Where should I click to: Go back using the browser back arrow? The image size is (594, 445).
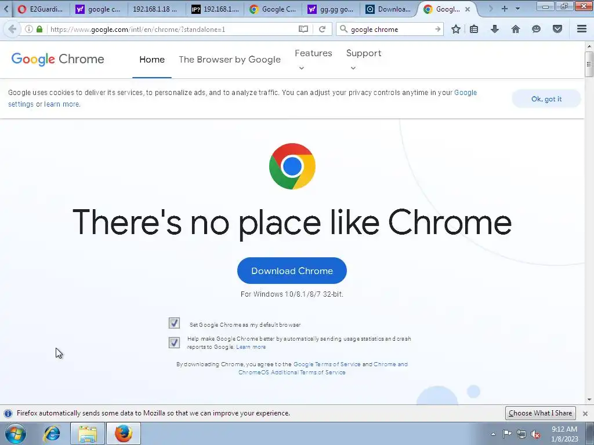tap(12, 29)
